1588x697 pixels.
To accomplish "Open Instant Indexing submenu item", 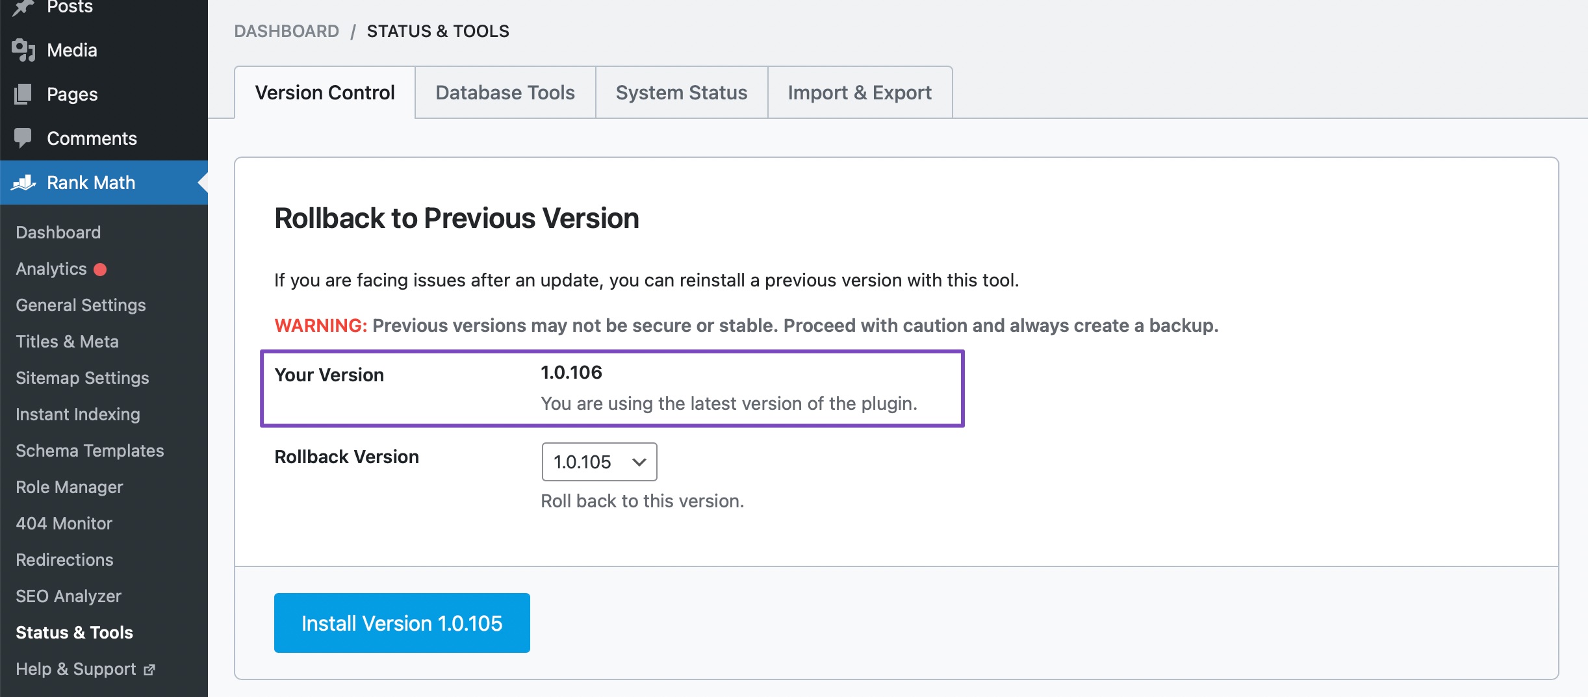I will [78, 414].
